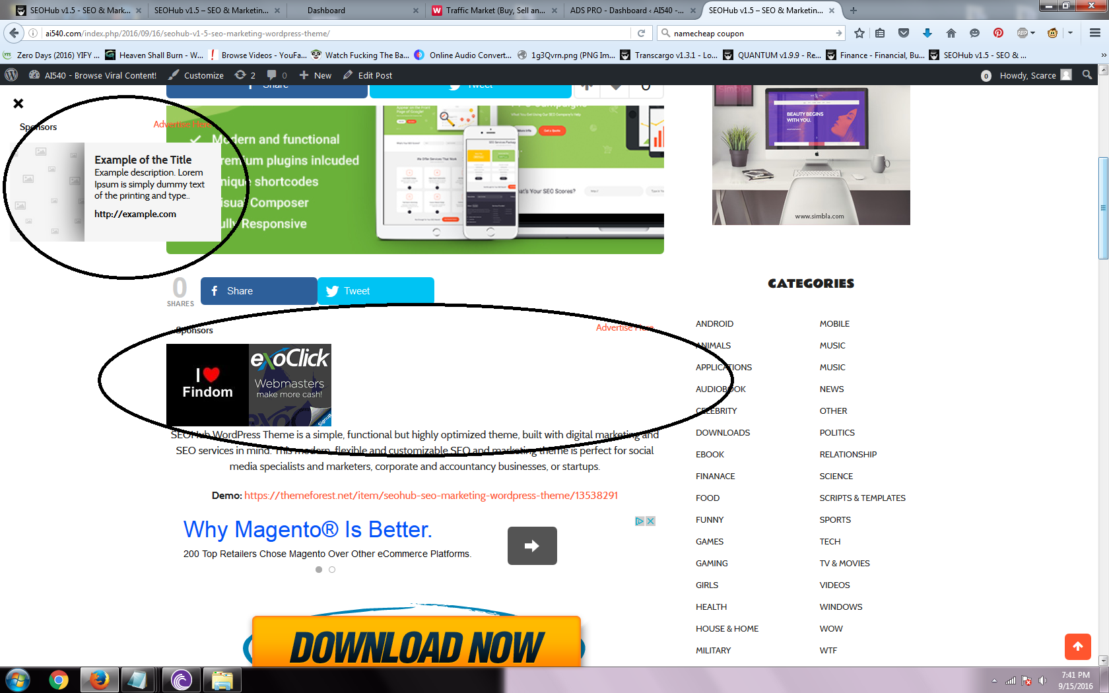Click the AdChoices icon on Magento ad
The width and height of the screenshot is (1109, 693).
pyautogui.click(x=640, y=521)
